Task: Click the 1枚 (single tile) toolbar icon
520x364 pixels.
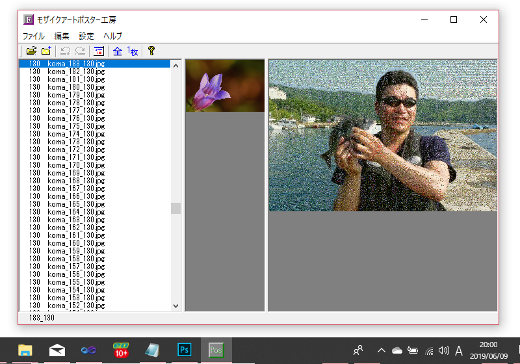Action: pos(133,51)
